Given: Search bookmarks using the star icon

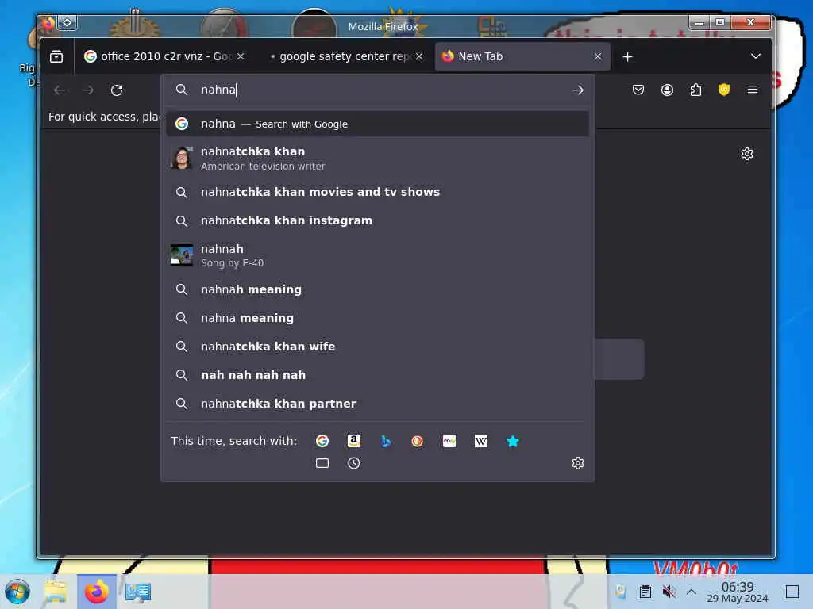Looking at the screenshot, I should [x=512, y=441].
